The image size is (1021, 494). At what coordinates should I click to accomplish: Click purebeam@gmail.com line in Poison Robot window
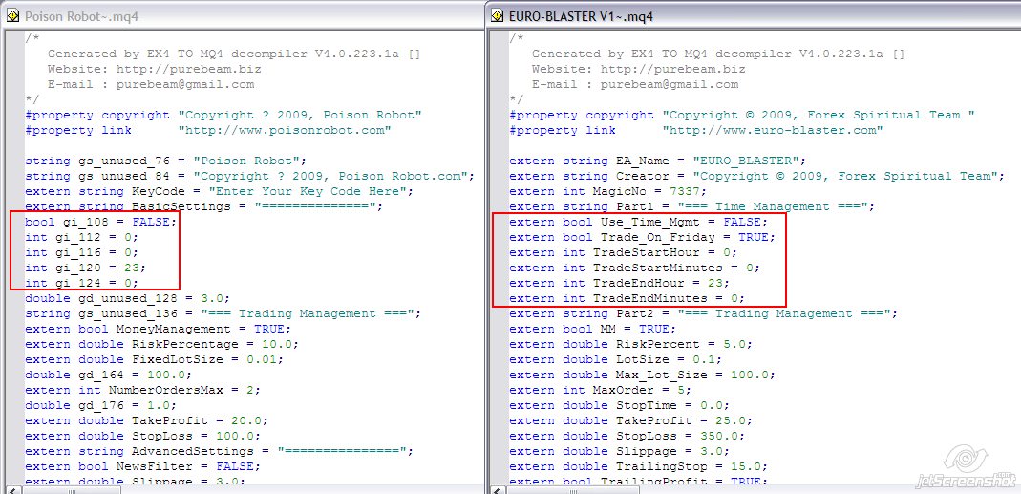[151, 84]
